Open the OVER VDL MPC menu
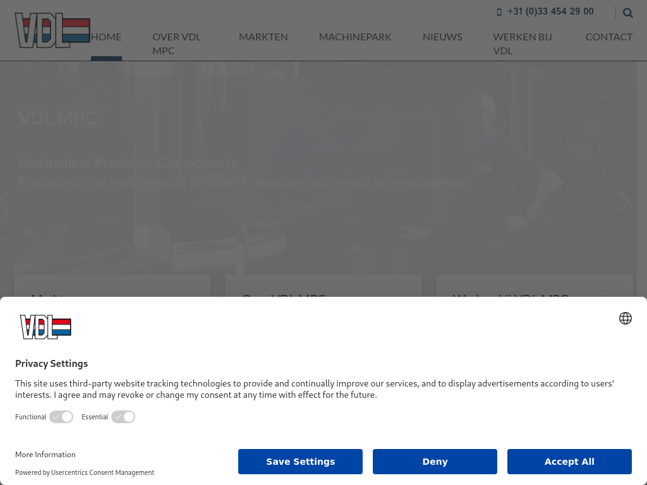This screenshot has height=485, width=647. pos(177,44)
